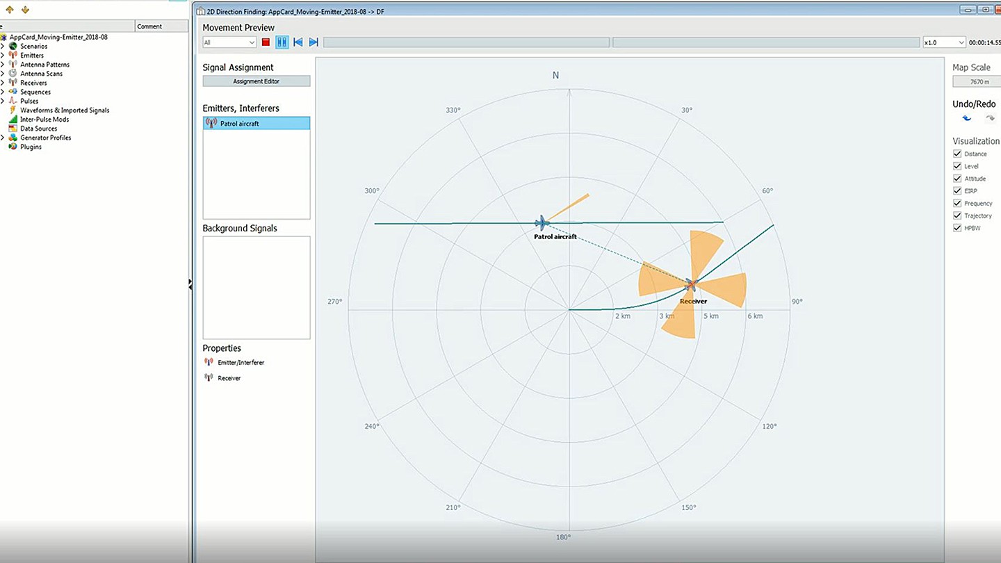Jump to start with skip-back button
Viewport: 1001px width, 563px height.
pos(298,42)
